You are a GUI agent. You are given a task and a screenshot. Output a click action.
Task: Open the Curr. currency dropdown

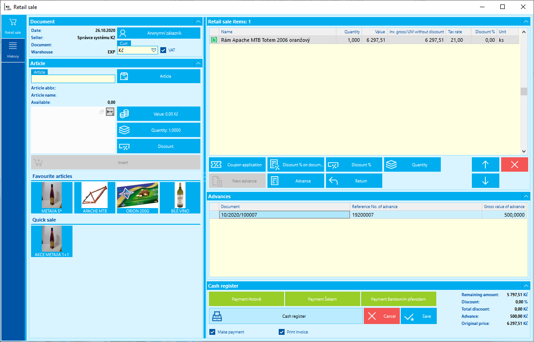click(x=154, y=50)
